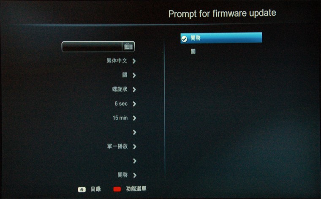This screenshot has width=321, height=199.
Task: Expand the 6 sec setting arrow
Action: [x=134, y=104]
